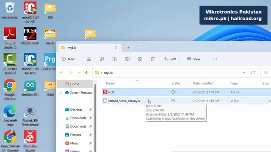
Task: Close the myLib tab
Action: (116, 48)
